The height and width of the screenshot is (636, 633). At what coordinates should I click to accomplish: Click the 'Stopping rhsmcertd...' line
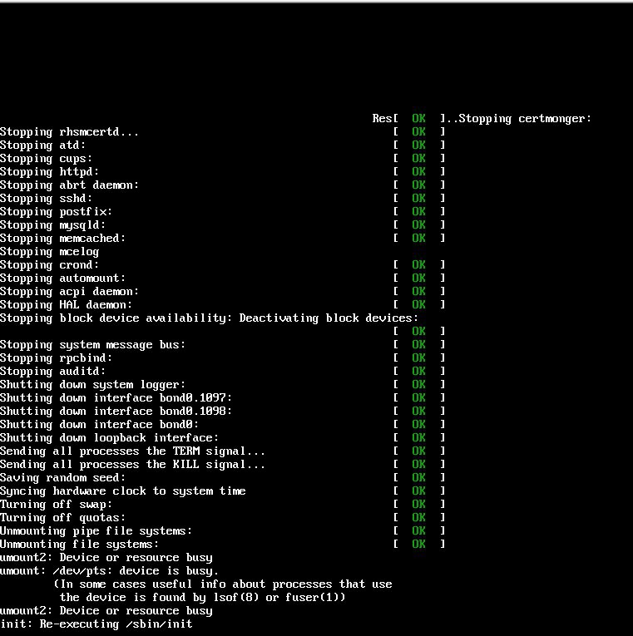pos(69,132)
